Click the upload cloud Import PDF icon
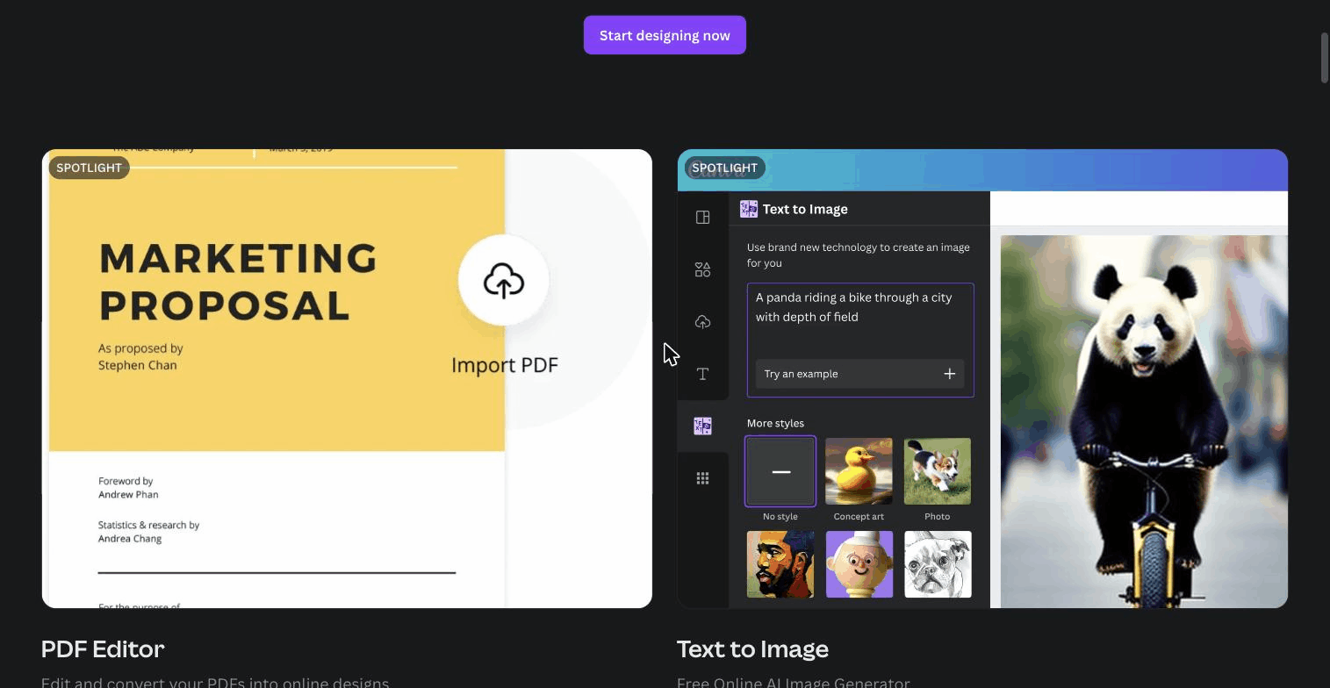This screenshot has width=1330, height=688. [x=504, y=281]
